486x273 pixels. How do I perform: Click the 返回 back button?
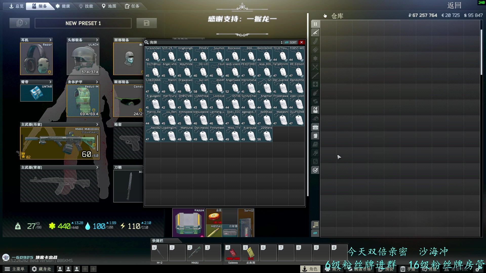click(x=454, y=6)
